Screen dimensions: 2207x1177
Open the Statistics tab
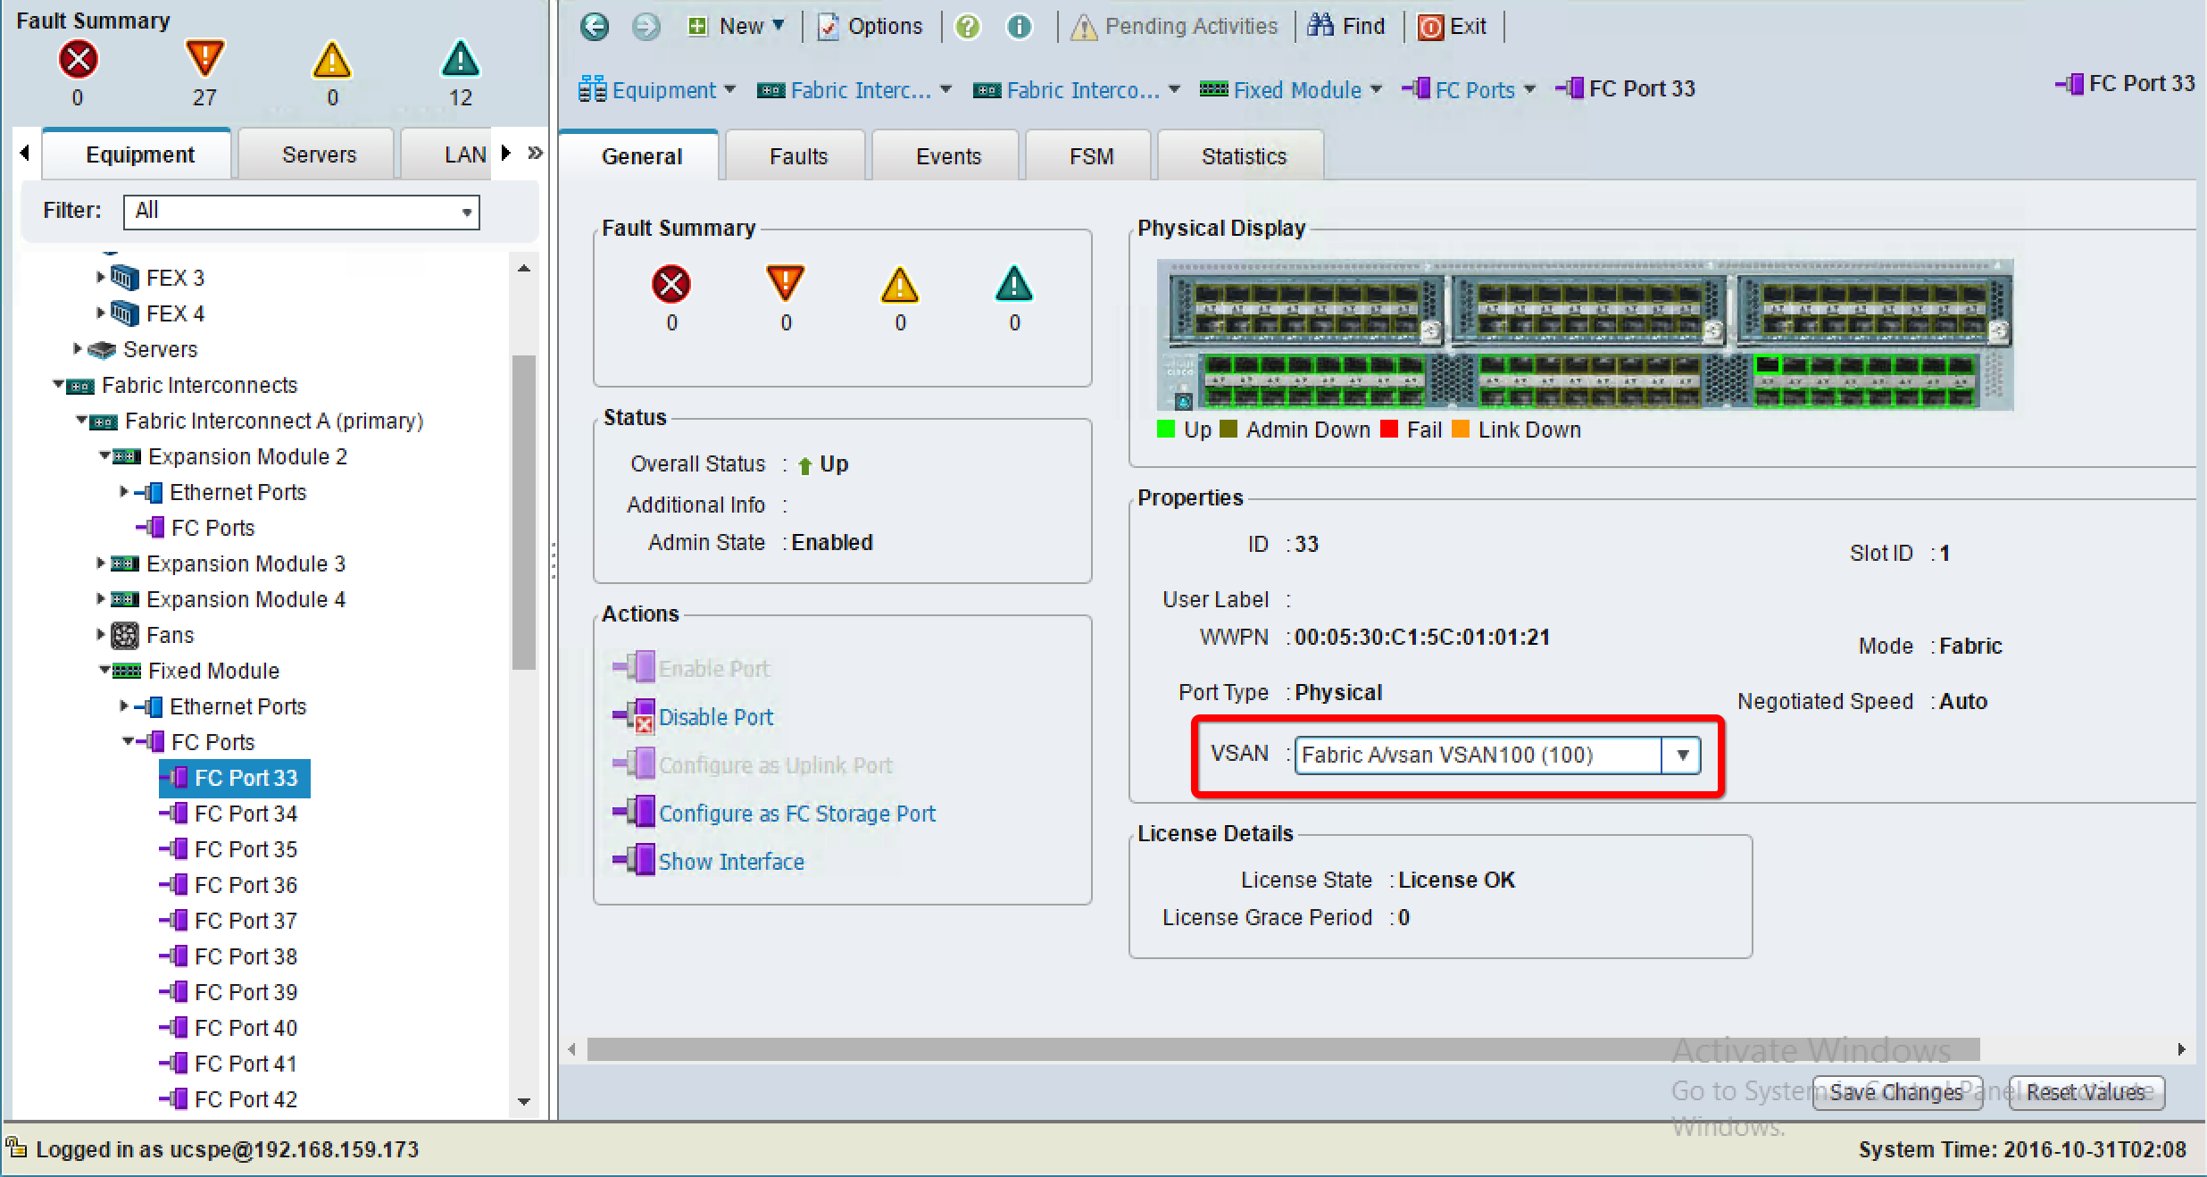[x=1243, y=156]
